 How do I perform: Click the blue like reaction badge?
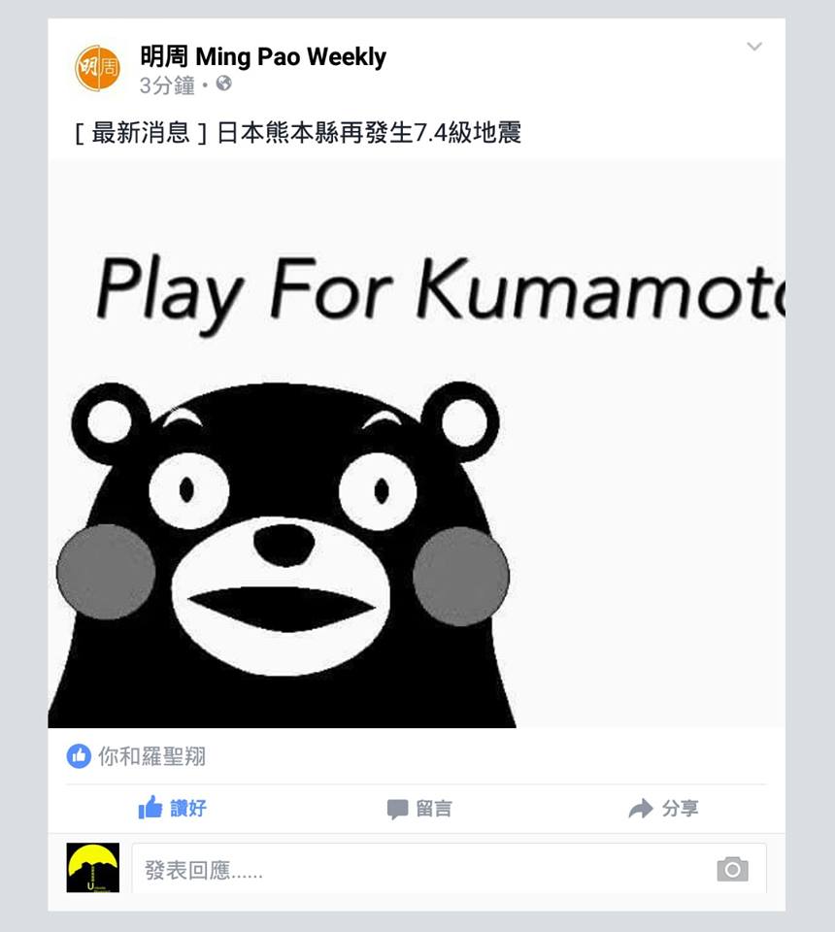(x=79, y=756)
